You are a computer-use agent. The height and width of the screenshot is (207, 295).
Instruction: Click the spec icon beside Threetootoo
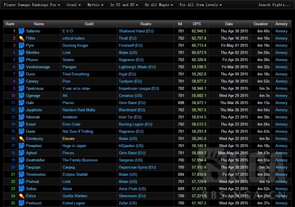coord(21,174)
